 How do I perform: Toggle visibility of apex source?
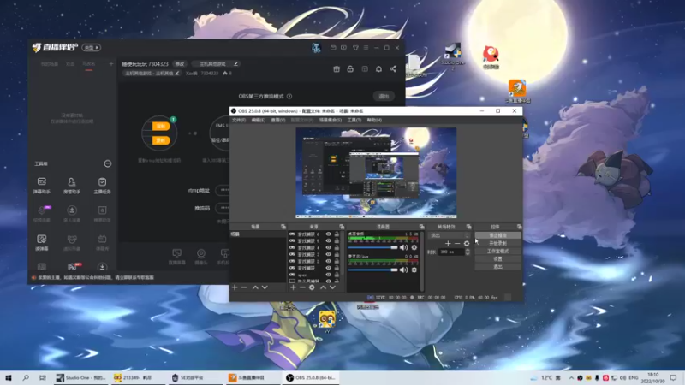(x=329, y=275)
